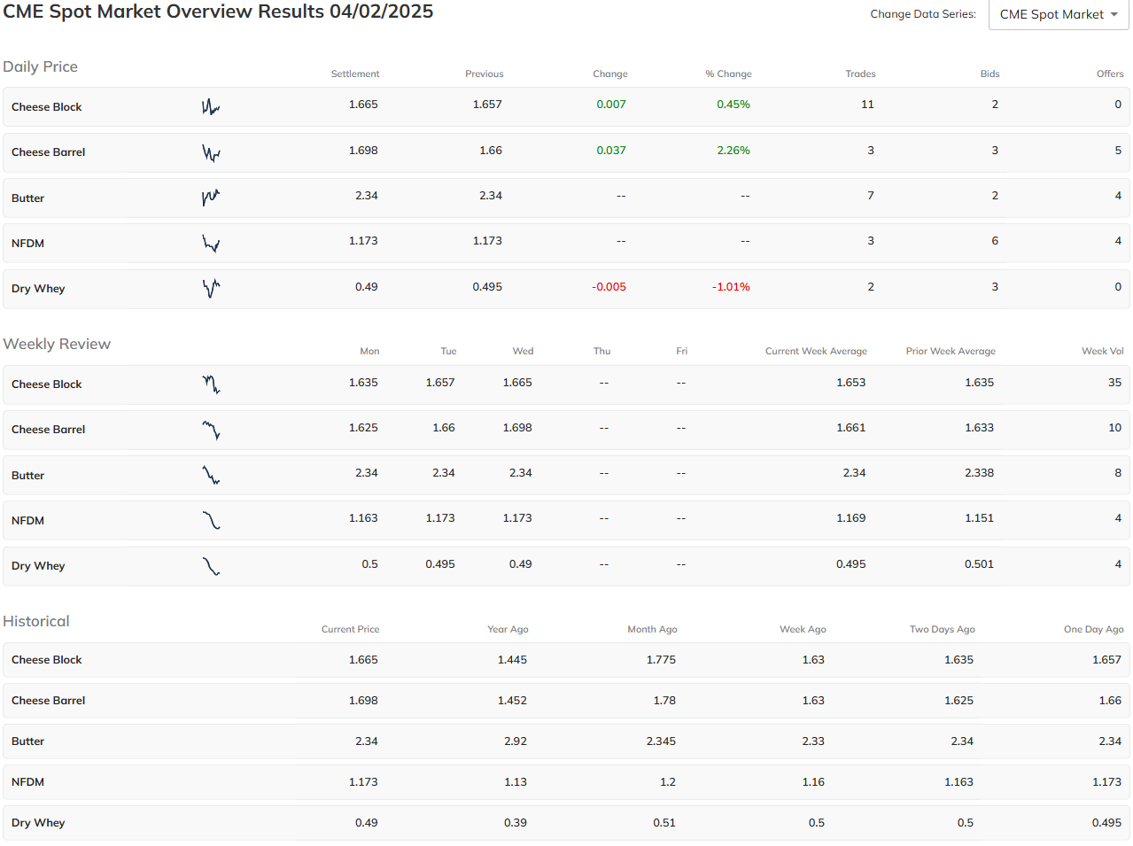The height and width of the screenshot is (846, 1133).
Task: Open Dry Whey daily price sparkline
Action: point(211,288)
